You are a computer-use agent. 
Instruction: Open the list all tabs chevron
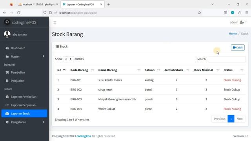coord(213,4)
